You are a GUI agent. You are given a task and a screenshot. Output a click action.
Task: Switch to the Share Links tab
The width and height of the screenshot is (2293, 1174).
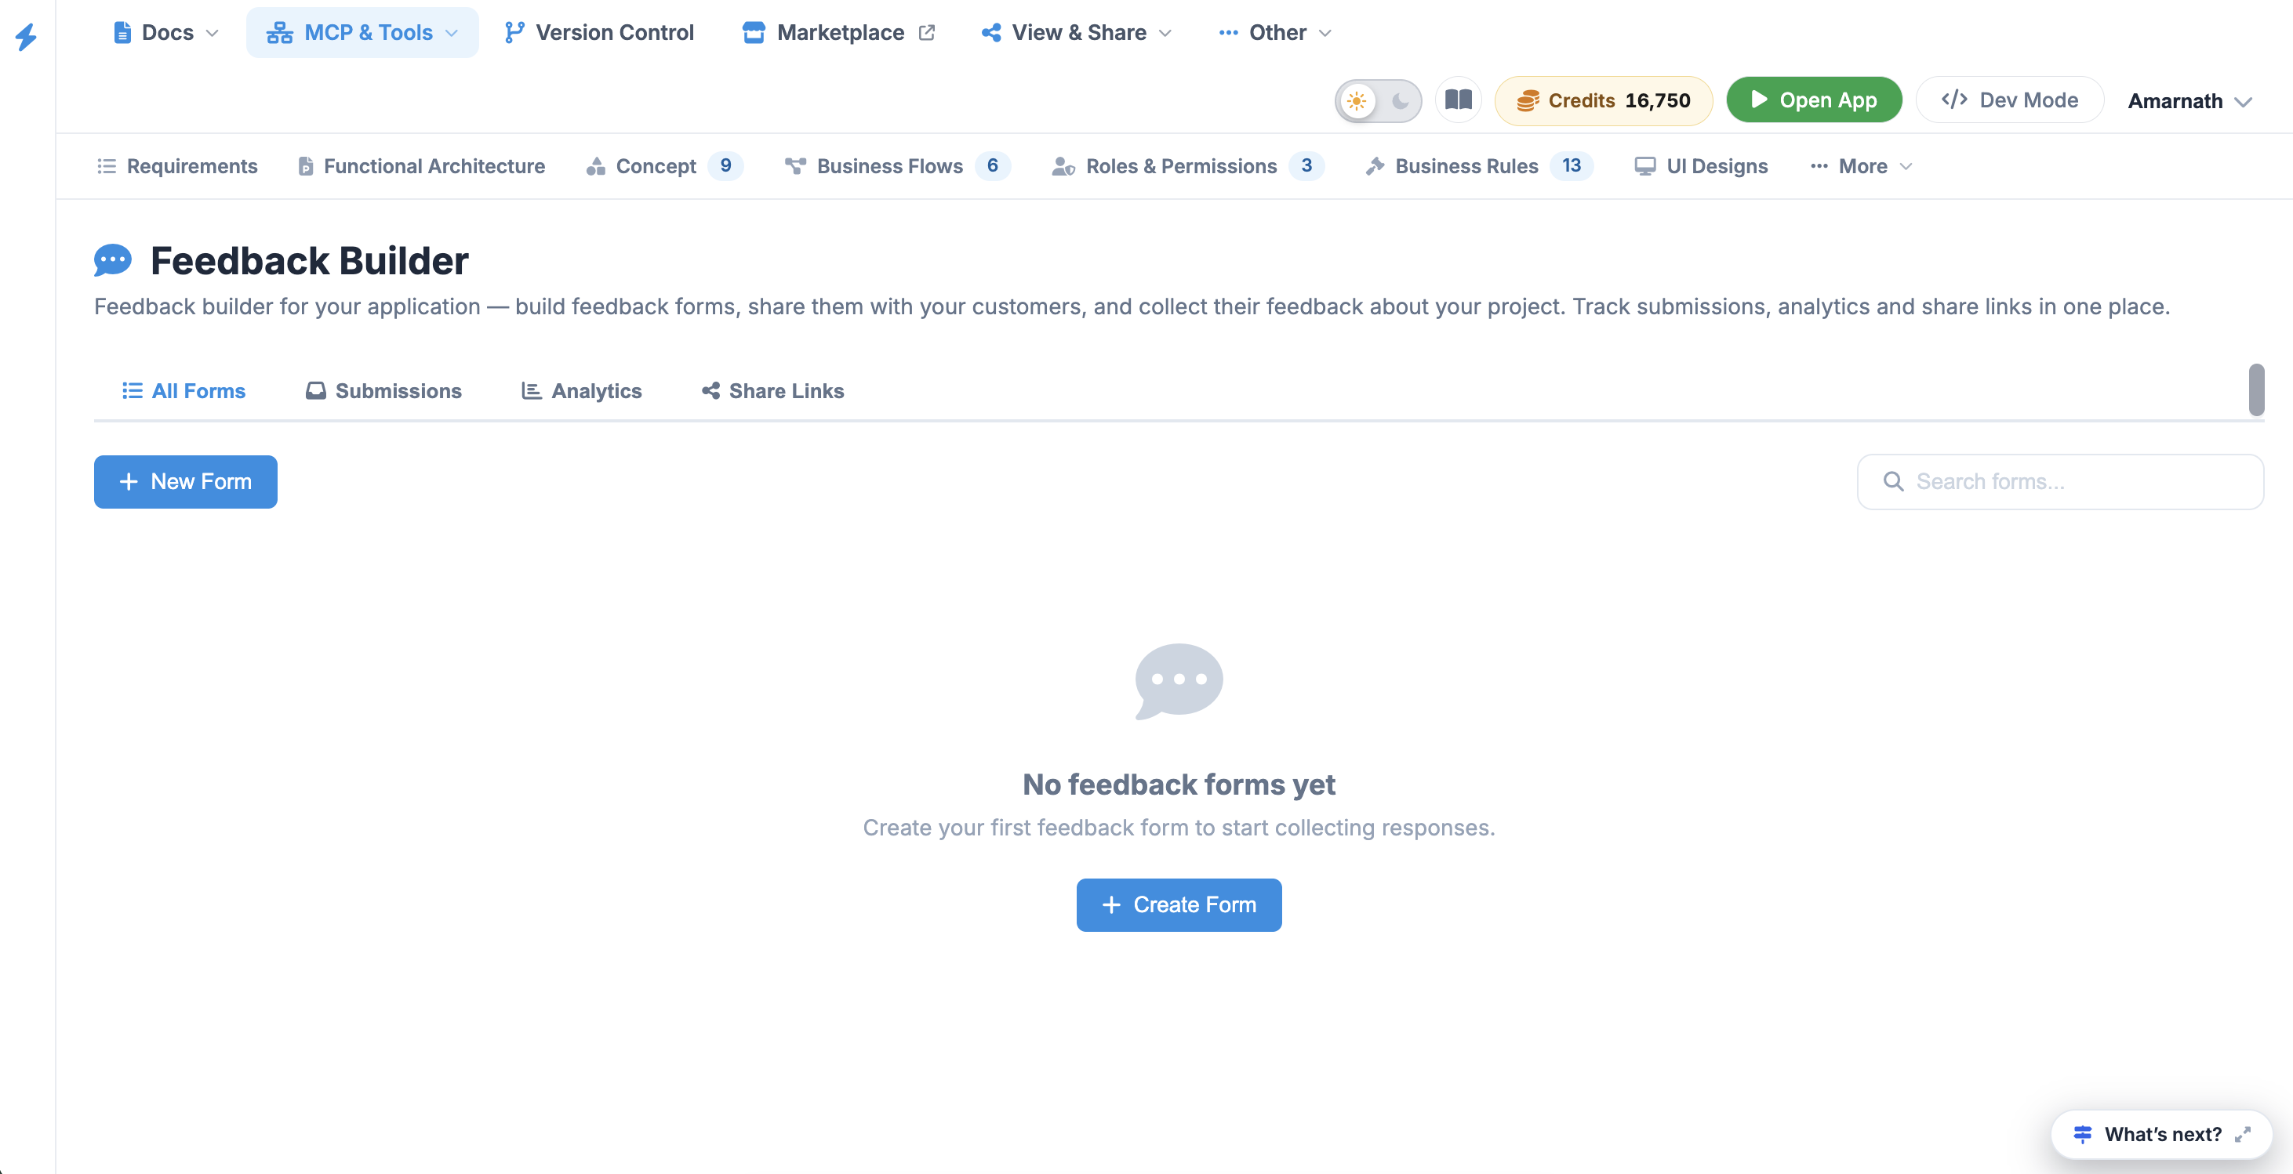coord(772,391)
